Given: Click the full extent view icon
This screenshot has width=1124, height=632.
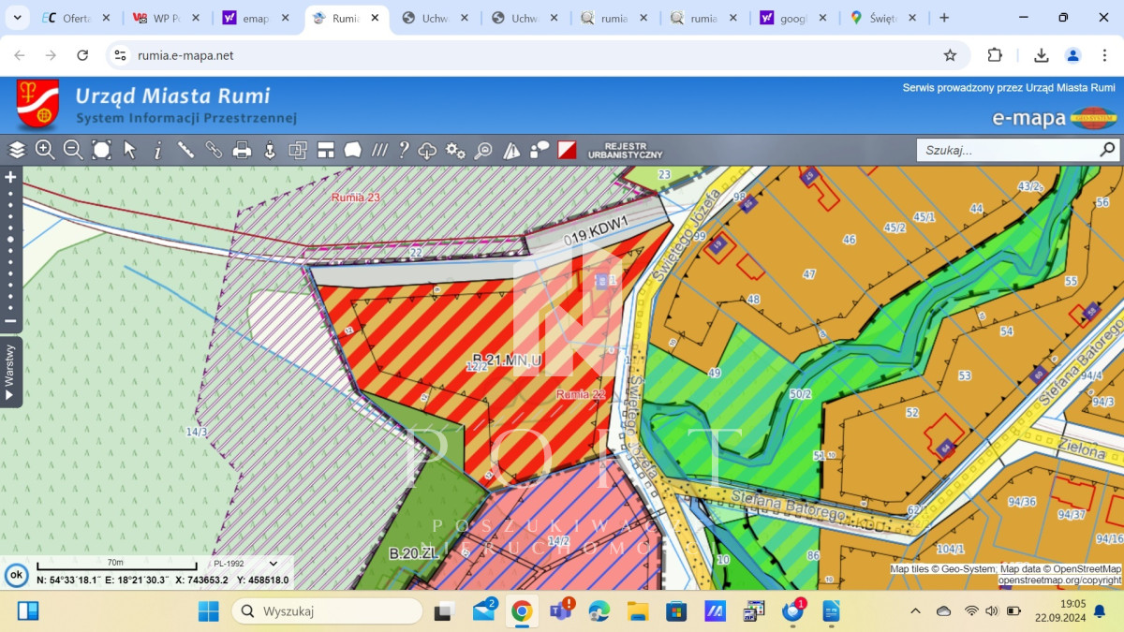Looking at the screenshot, I should (x=101, y=150).
